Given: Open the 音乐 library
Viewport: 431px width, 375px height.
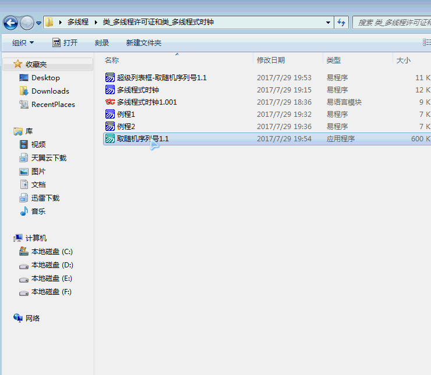Looking at the screenshot, I should pyautogui.click(x=38, y=212).
